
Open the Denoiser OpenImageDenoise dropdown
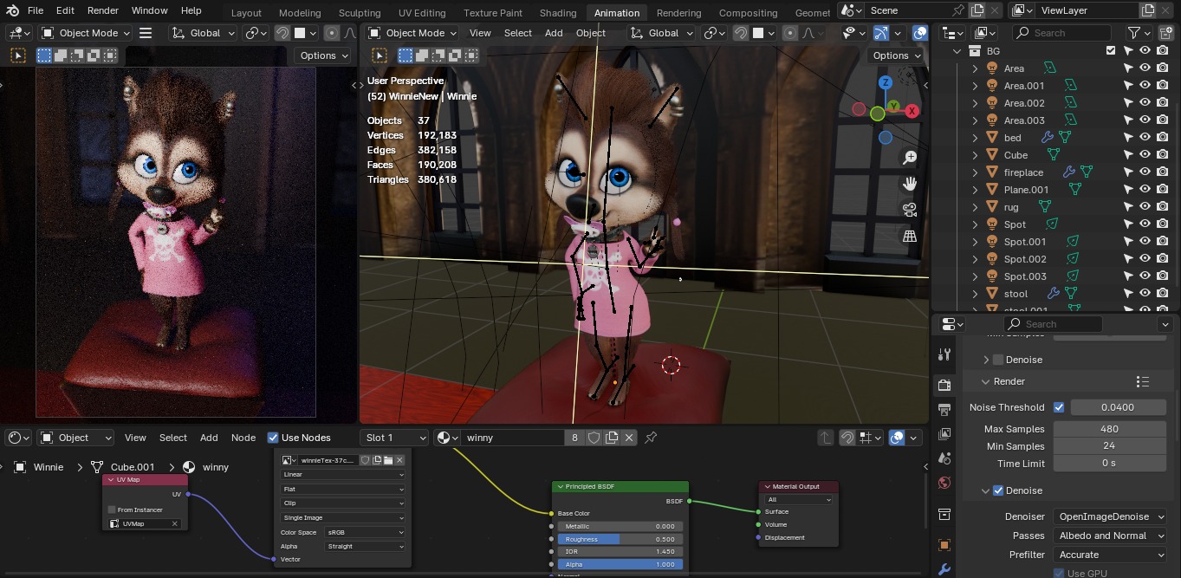(x=1110, y=516)
